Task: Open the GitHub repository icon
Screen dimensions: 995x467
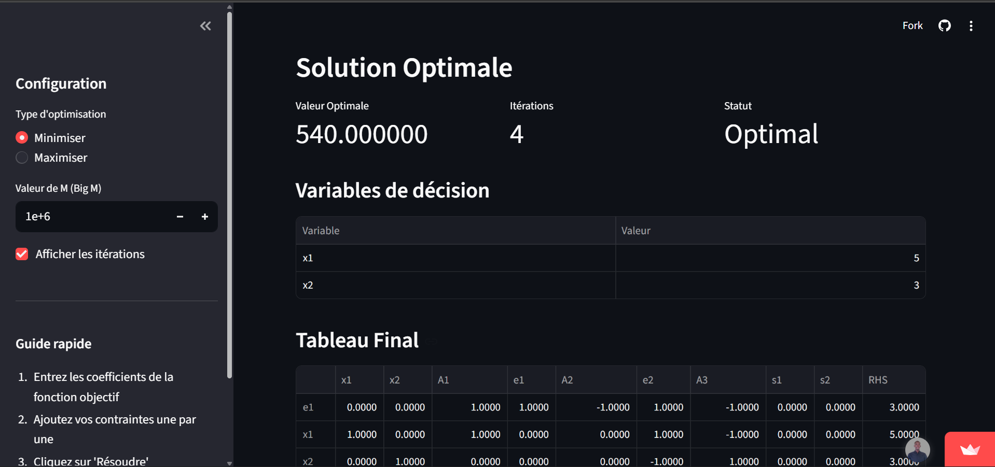Action: click(x=944, y=26)
